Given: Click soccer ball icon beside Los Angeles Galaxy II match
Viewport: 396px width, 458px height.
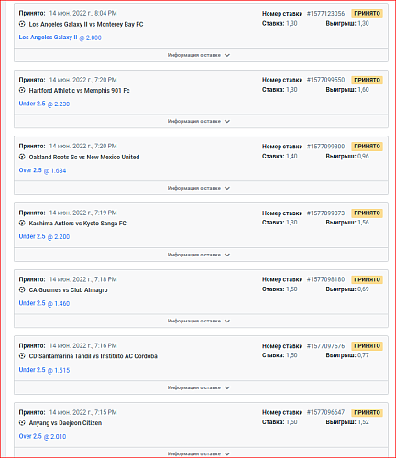Looking at the screenshot, I should (22, 24).
